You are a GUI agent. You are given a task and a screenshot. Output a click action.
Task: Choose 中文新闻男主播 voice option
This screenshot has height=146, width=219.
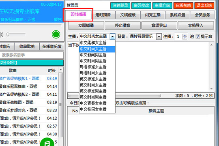97,55
